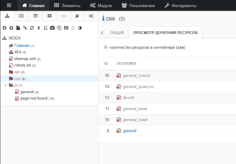Open the Модули menu
The width and height of the screenshot is (236, 164).
[101, 6]
